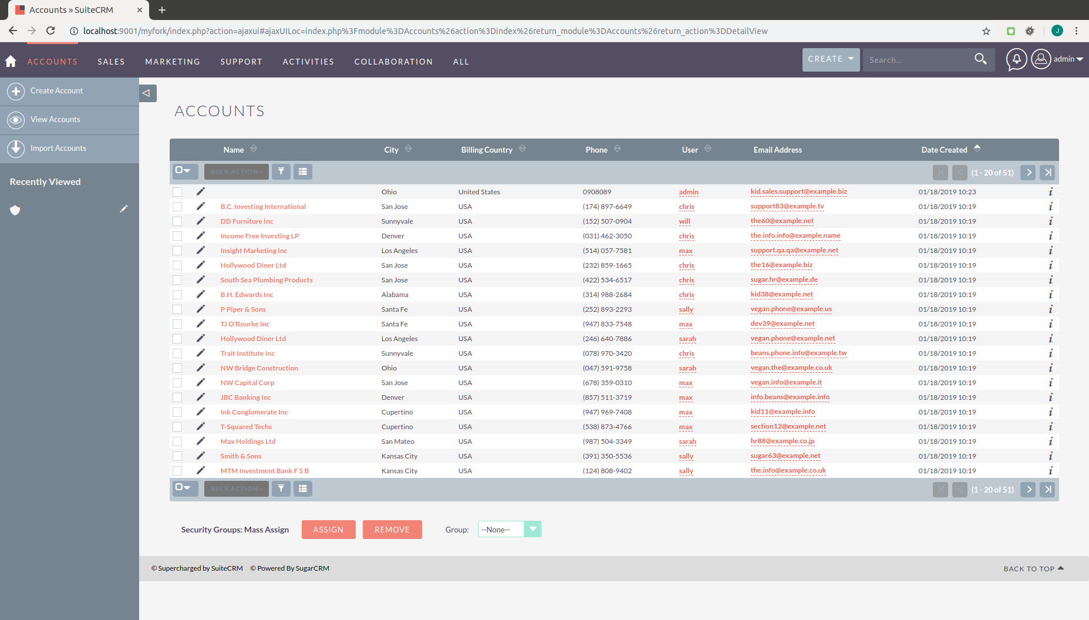1089x620 pixels.
Task: Focus the global search field
Action: (918, 60)
